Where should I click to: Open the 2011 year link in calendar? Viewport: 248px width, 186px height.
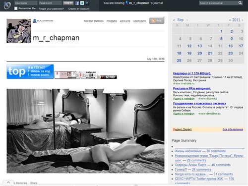click(236, 20)
